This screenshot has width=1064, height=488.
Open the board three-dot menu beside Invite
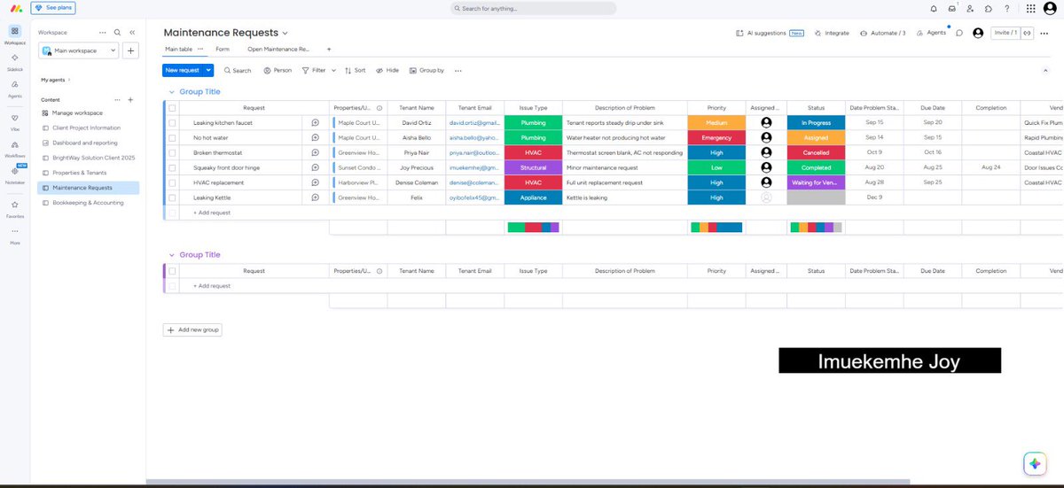pos(1044,33)
